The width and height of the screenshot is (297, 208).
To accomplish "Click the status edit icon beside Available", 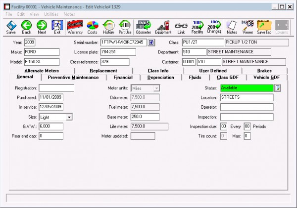I will point(278,88).
